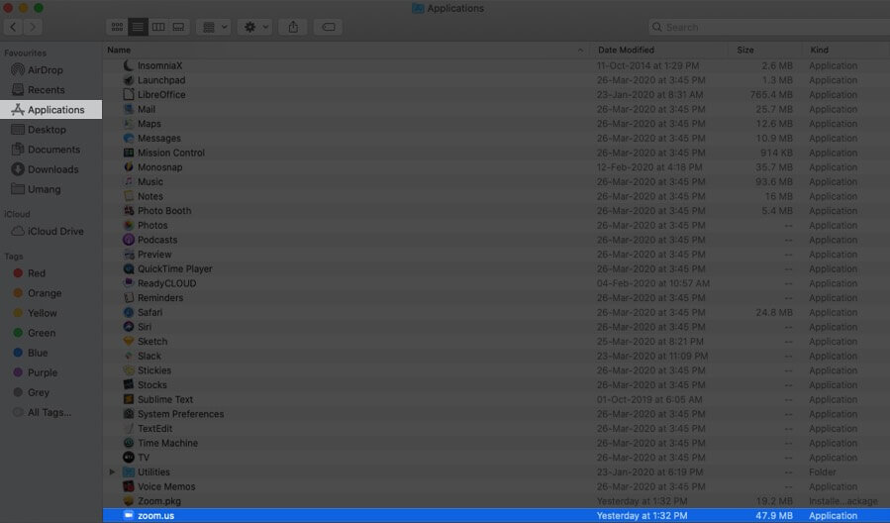Click the Sublime Text file name
Viewport: 890px width, 523px height.
click(x=165, y=399)
